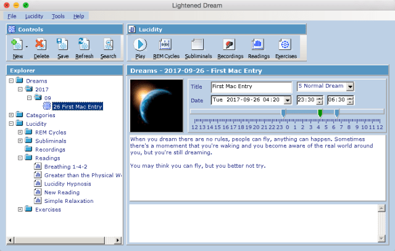Open the Tools menu

pyautogui.click(x=58, y=15)
